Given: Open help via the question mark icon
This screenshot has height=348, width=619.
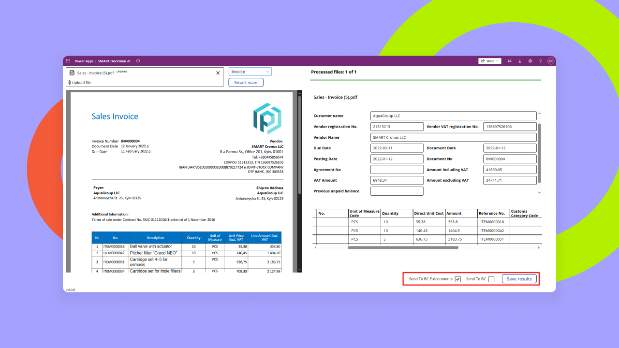Looking at the screenshot, I should [x=540, y=61].
